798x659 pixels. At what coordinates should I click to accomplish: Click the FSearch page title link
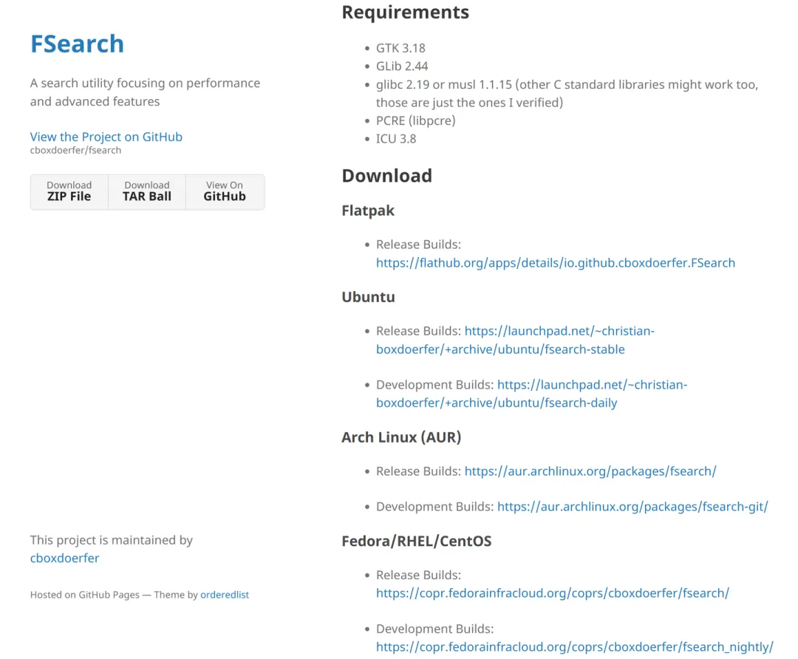77,44
